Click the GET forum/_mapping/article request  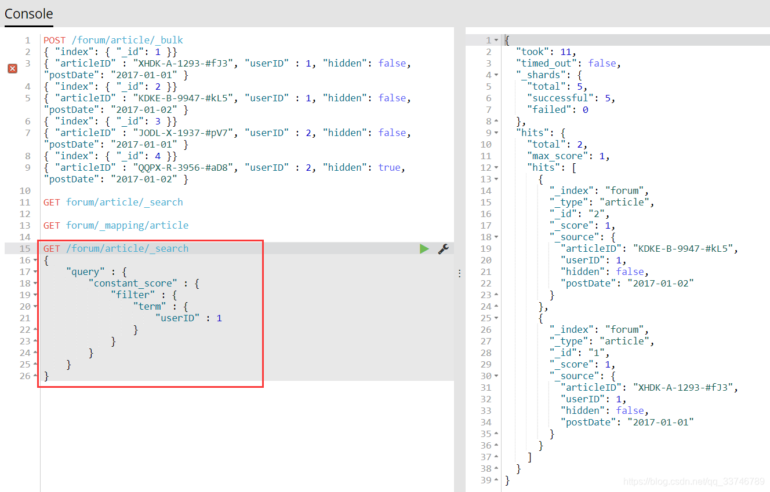(116, 225)
